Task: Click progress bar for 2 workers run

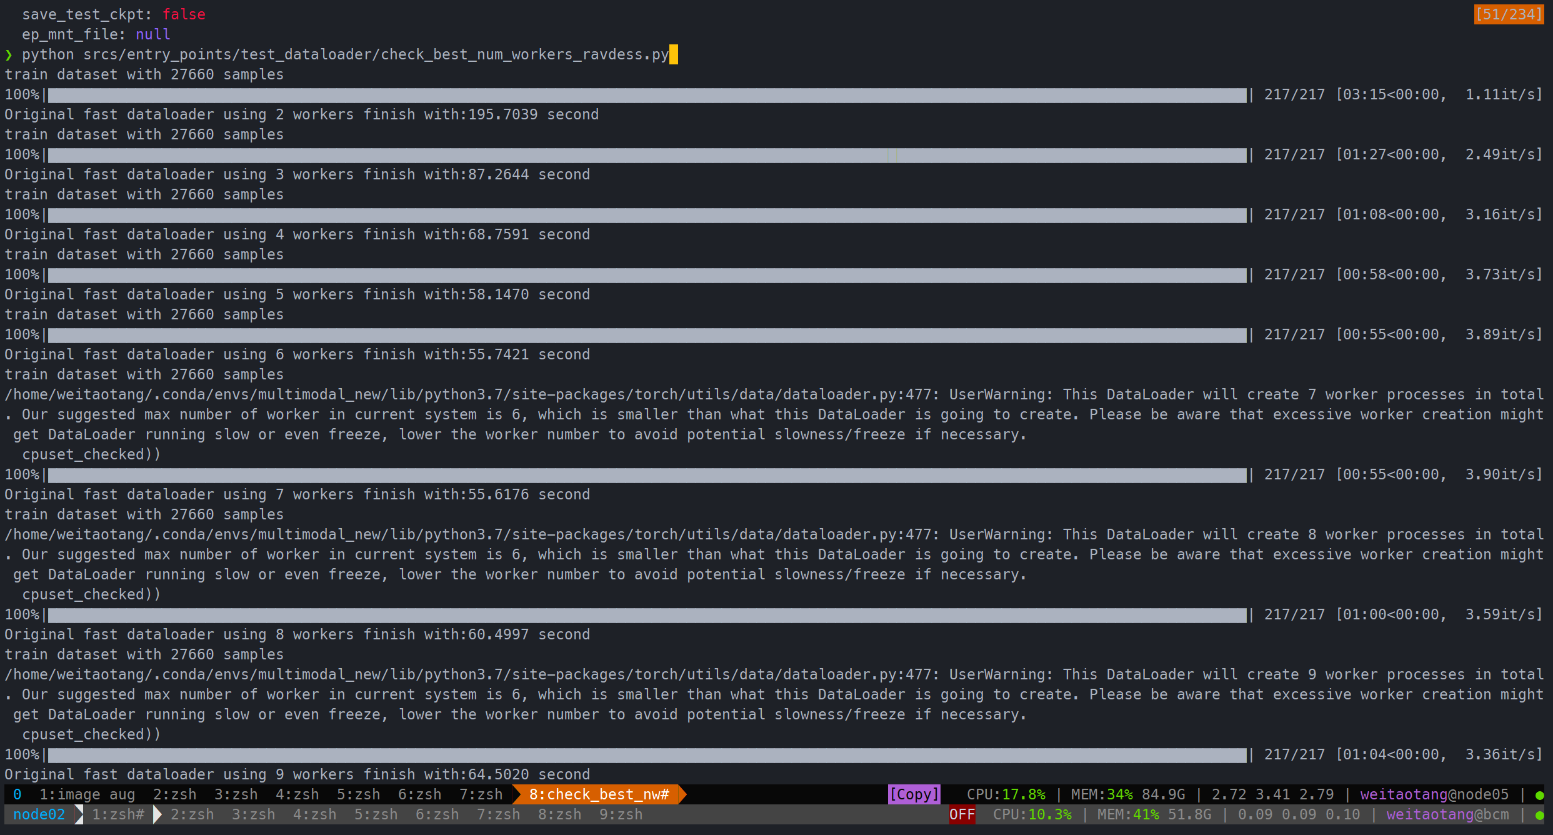Action: (647, 95)
